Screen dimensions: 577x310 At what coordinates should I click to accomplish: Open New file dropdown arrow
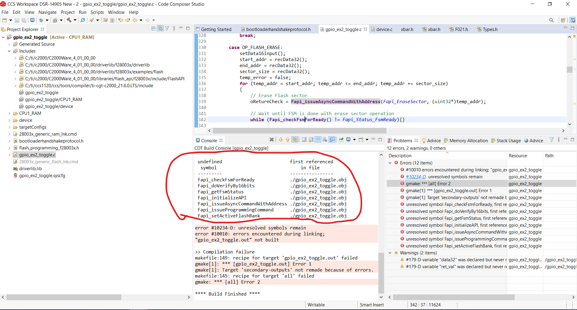pos(11,20)
